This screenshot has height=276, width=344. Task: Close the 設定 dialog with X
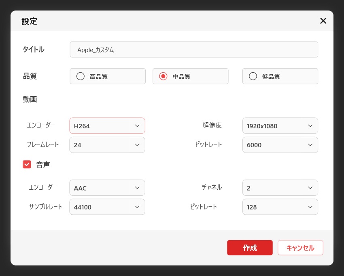coord(323,21)
